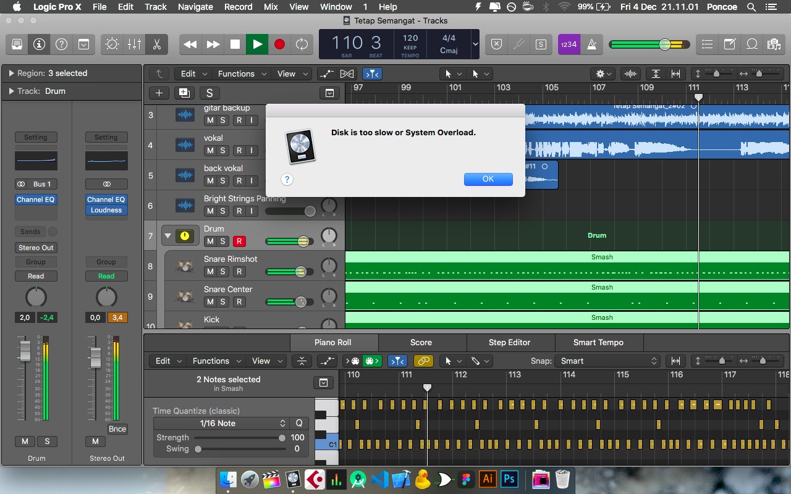
Task: Click the Loudness plug-in on Stereo Out
Action: (106, 210)
